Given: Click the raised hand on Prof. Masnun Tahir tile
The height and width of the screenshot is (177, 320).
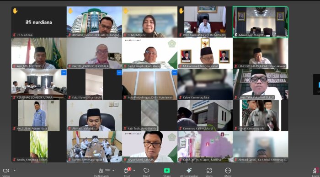Looking at the screenshot, I should tap(181, 11).
